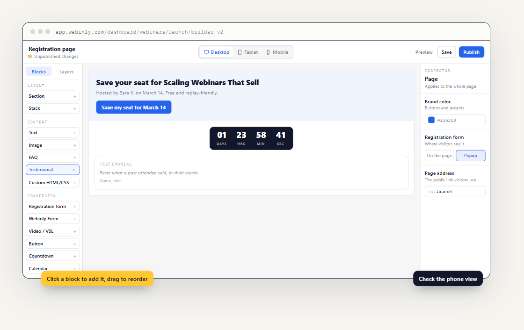Viewport: 524px width, 330px height.
Task: Click the tablet device icon
Action: click(240, 52)
